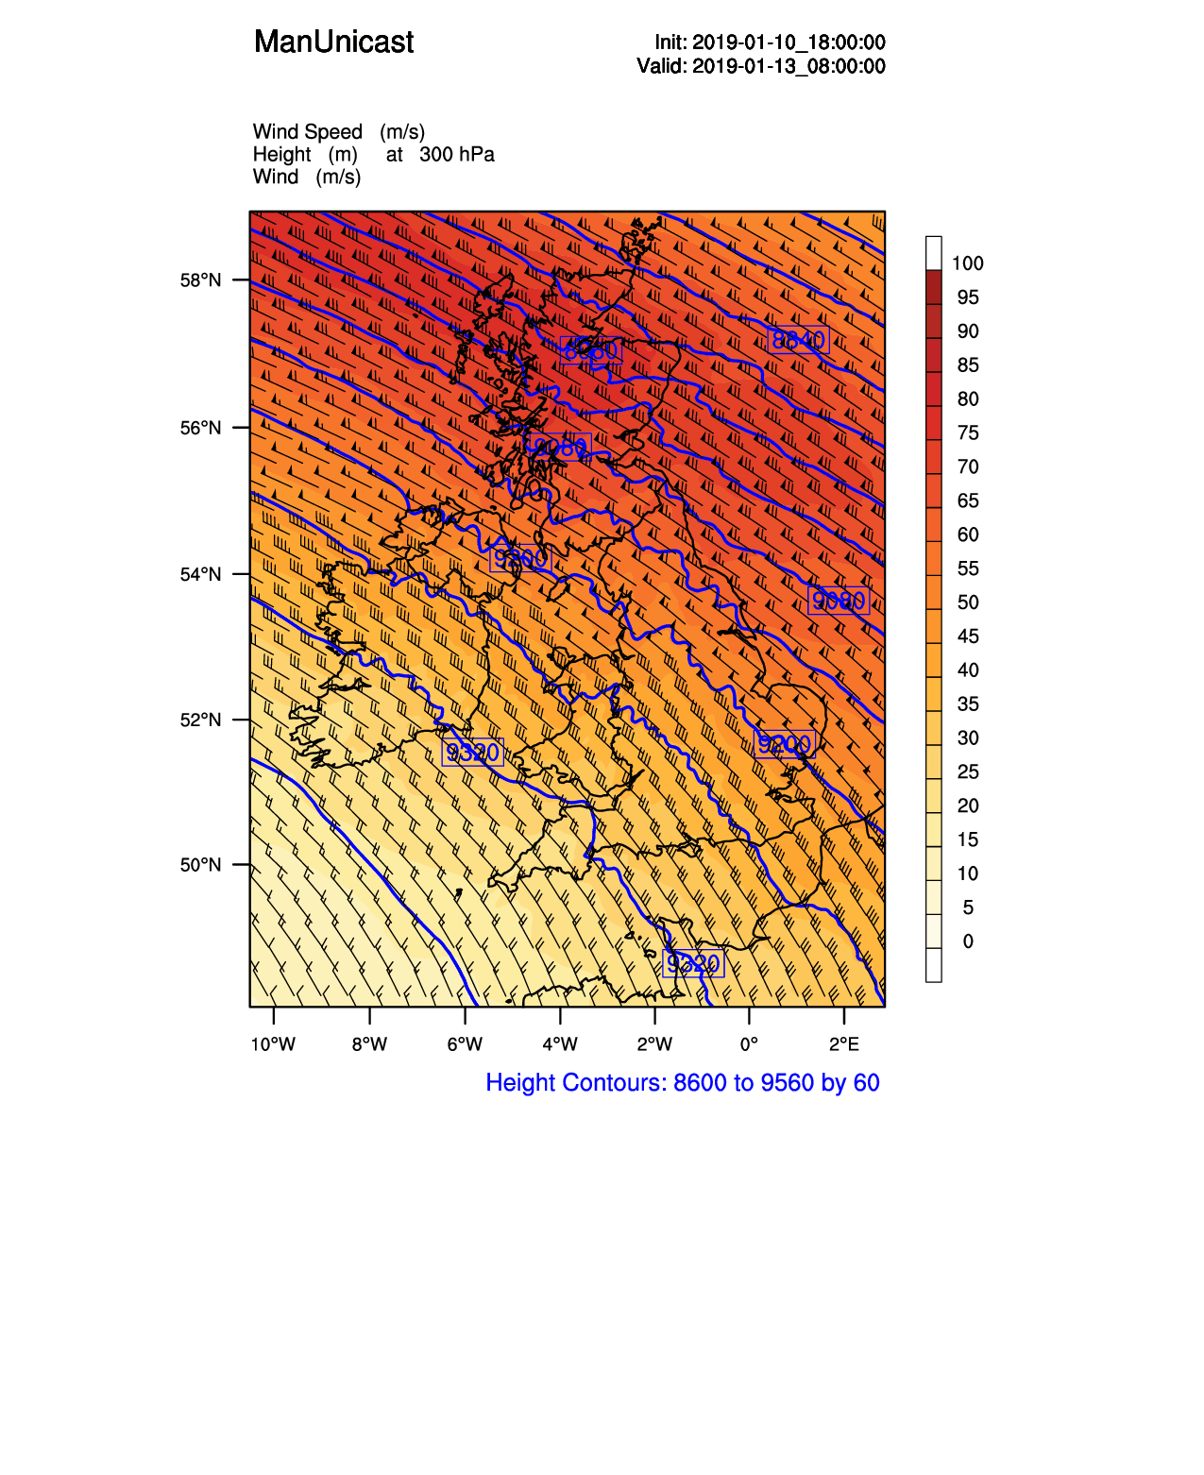This screenshot has height=1475, width=1204.
Task: Click the 9200 contour label over East Anglia
Action: pyautogui.click(x=785, y=744)
